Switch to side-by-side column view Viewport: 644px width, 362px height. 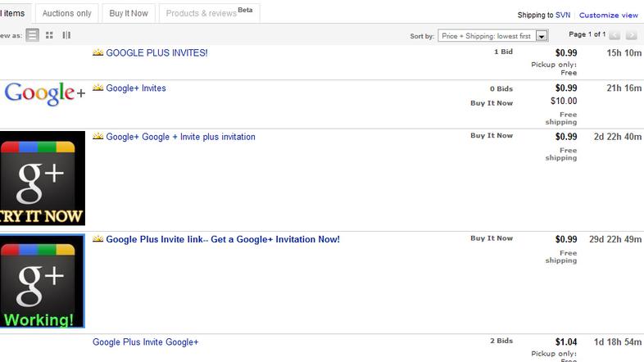tap(66, 35)
